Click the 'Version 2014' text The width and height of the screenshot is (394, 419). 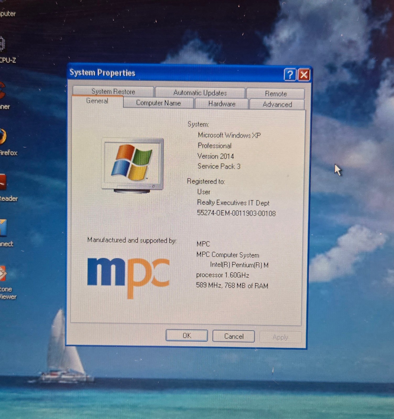point(216,156)
